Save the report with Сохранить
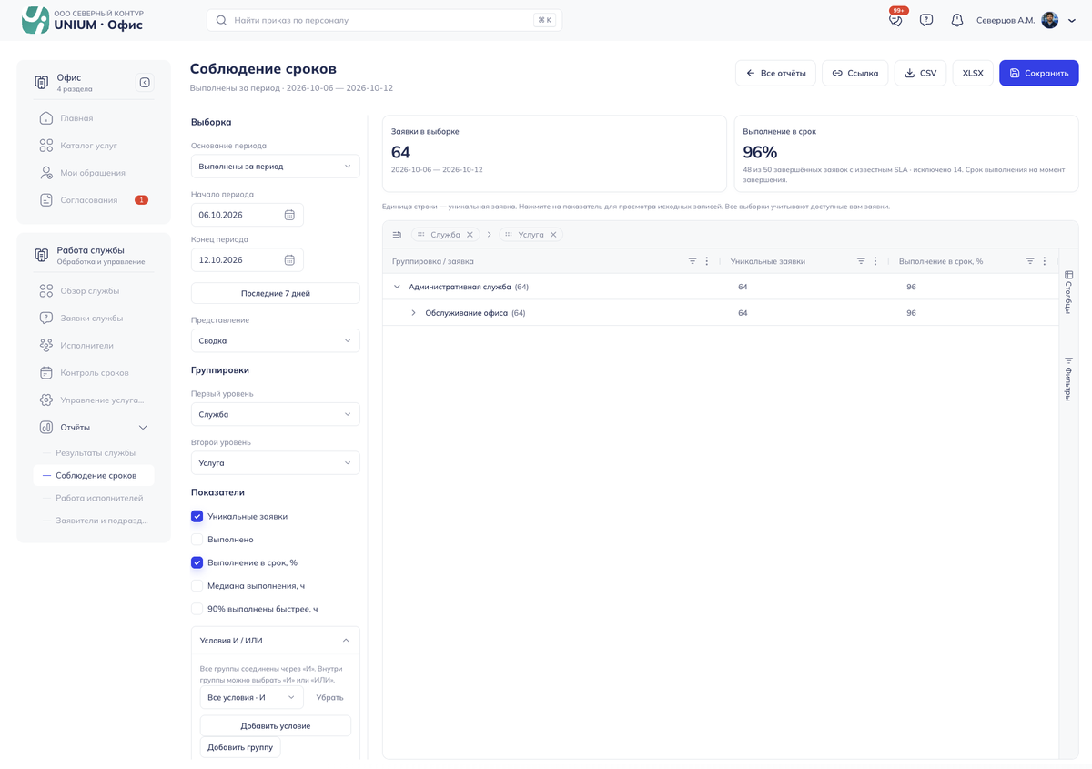 (x=1039, y=73)
